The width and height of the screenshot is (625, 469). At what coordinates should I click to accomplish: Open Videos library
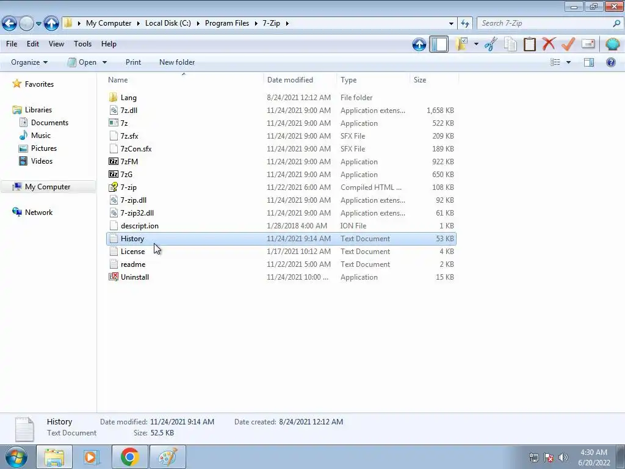tap(42, 161)
